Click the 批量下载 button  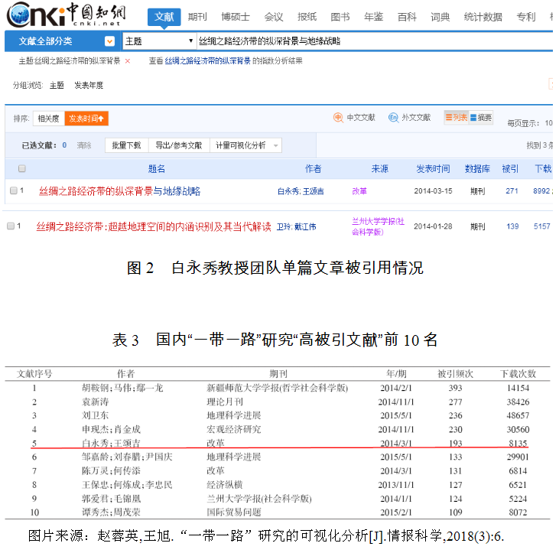coord(126,145)
